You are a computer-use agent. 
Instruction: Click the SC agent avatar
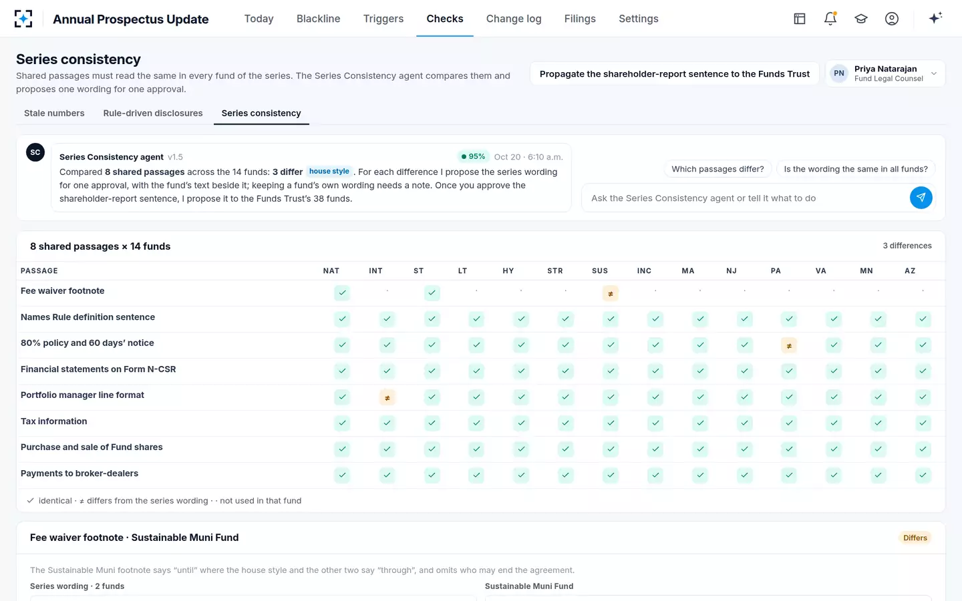pyautogui.click(x=35, y=152)
